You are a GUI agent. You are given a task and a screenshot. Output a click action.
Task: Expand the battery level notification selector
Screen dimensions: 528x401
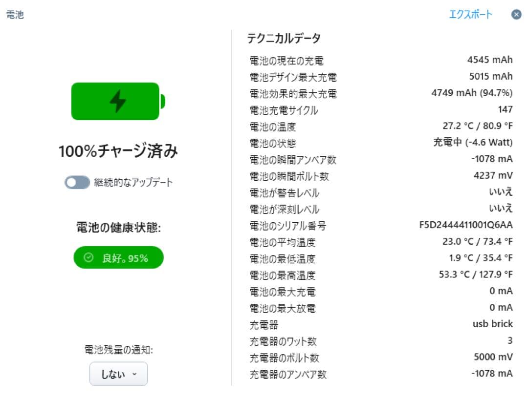coord(118,373)
